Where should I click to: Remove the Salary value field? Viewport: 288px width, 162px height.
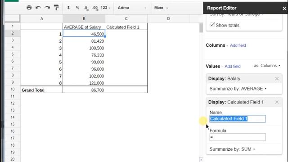tap(277, 79)
